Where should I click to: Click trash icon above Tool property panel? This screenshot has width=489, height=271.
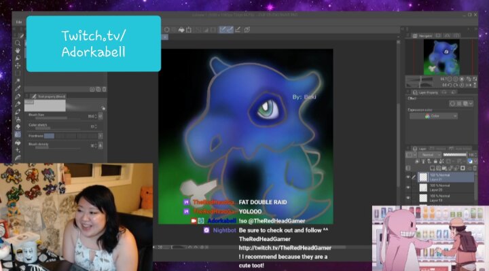pyautogui.click(x=104, y=90)
